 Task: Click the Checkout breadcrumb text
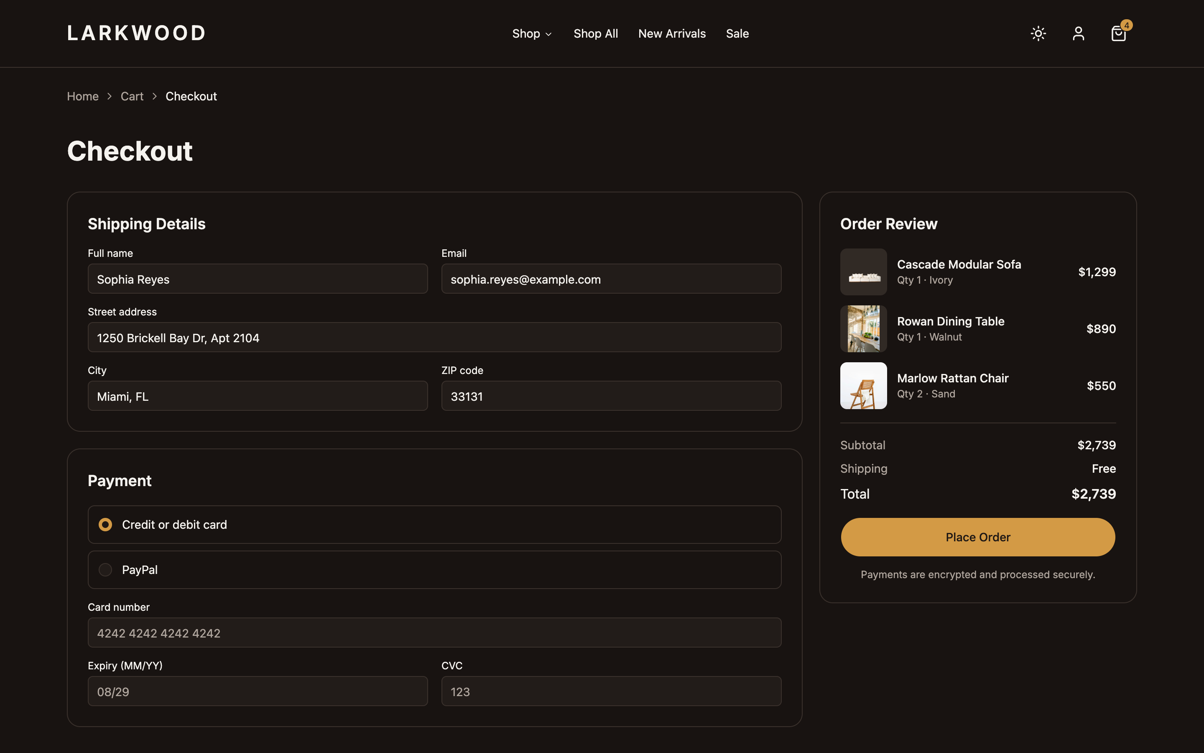(191, 96)
